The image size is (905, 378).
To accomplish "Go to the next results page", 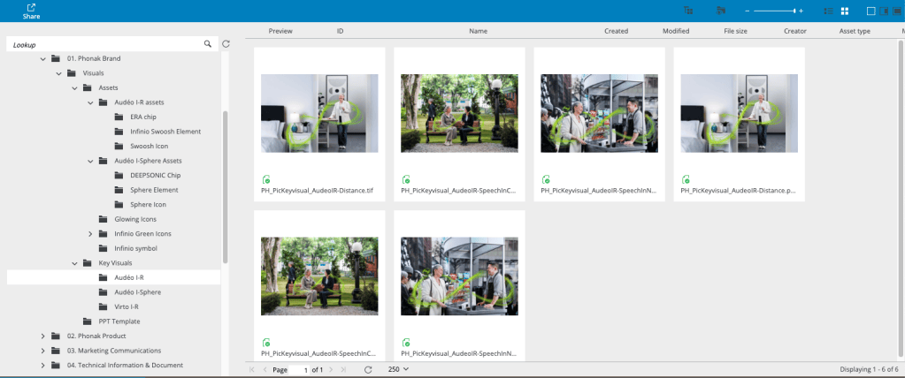I will [331, 370].
